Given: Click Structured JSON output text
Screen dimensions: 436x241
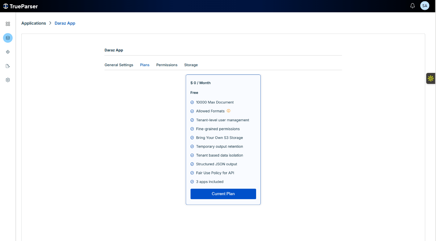Looking at the screenshot, I should 217,164.
